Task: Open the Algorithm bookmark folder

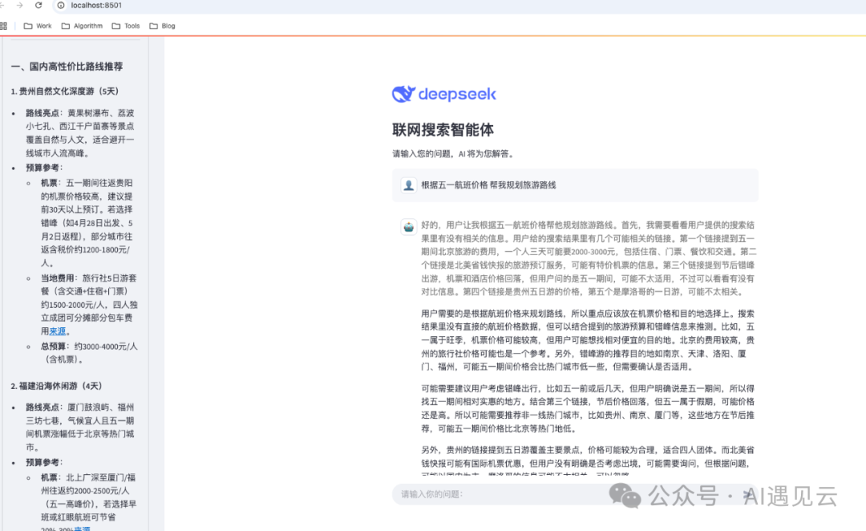Action: (82, 26)
